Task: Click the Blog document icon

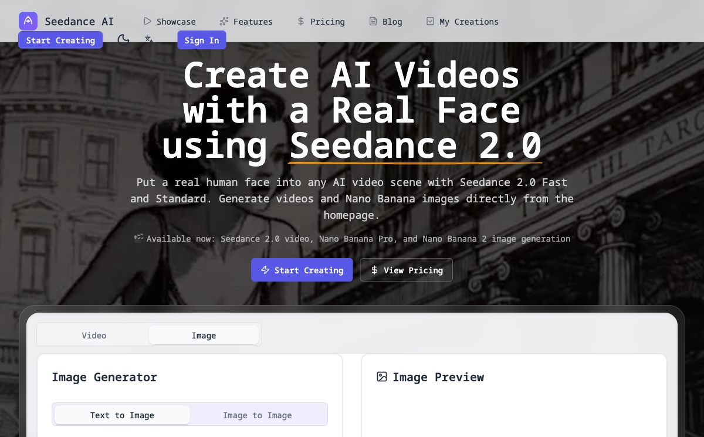Action: 373,21
